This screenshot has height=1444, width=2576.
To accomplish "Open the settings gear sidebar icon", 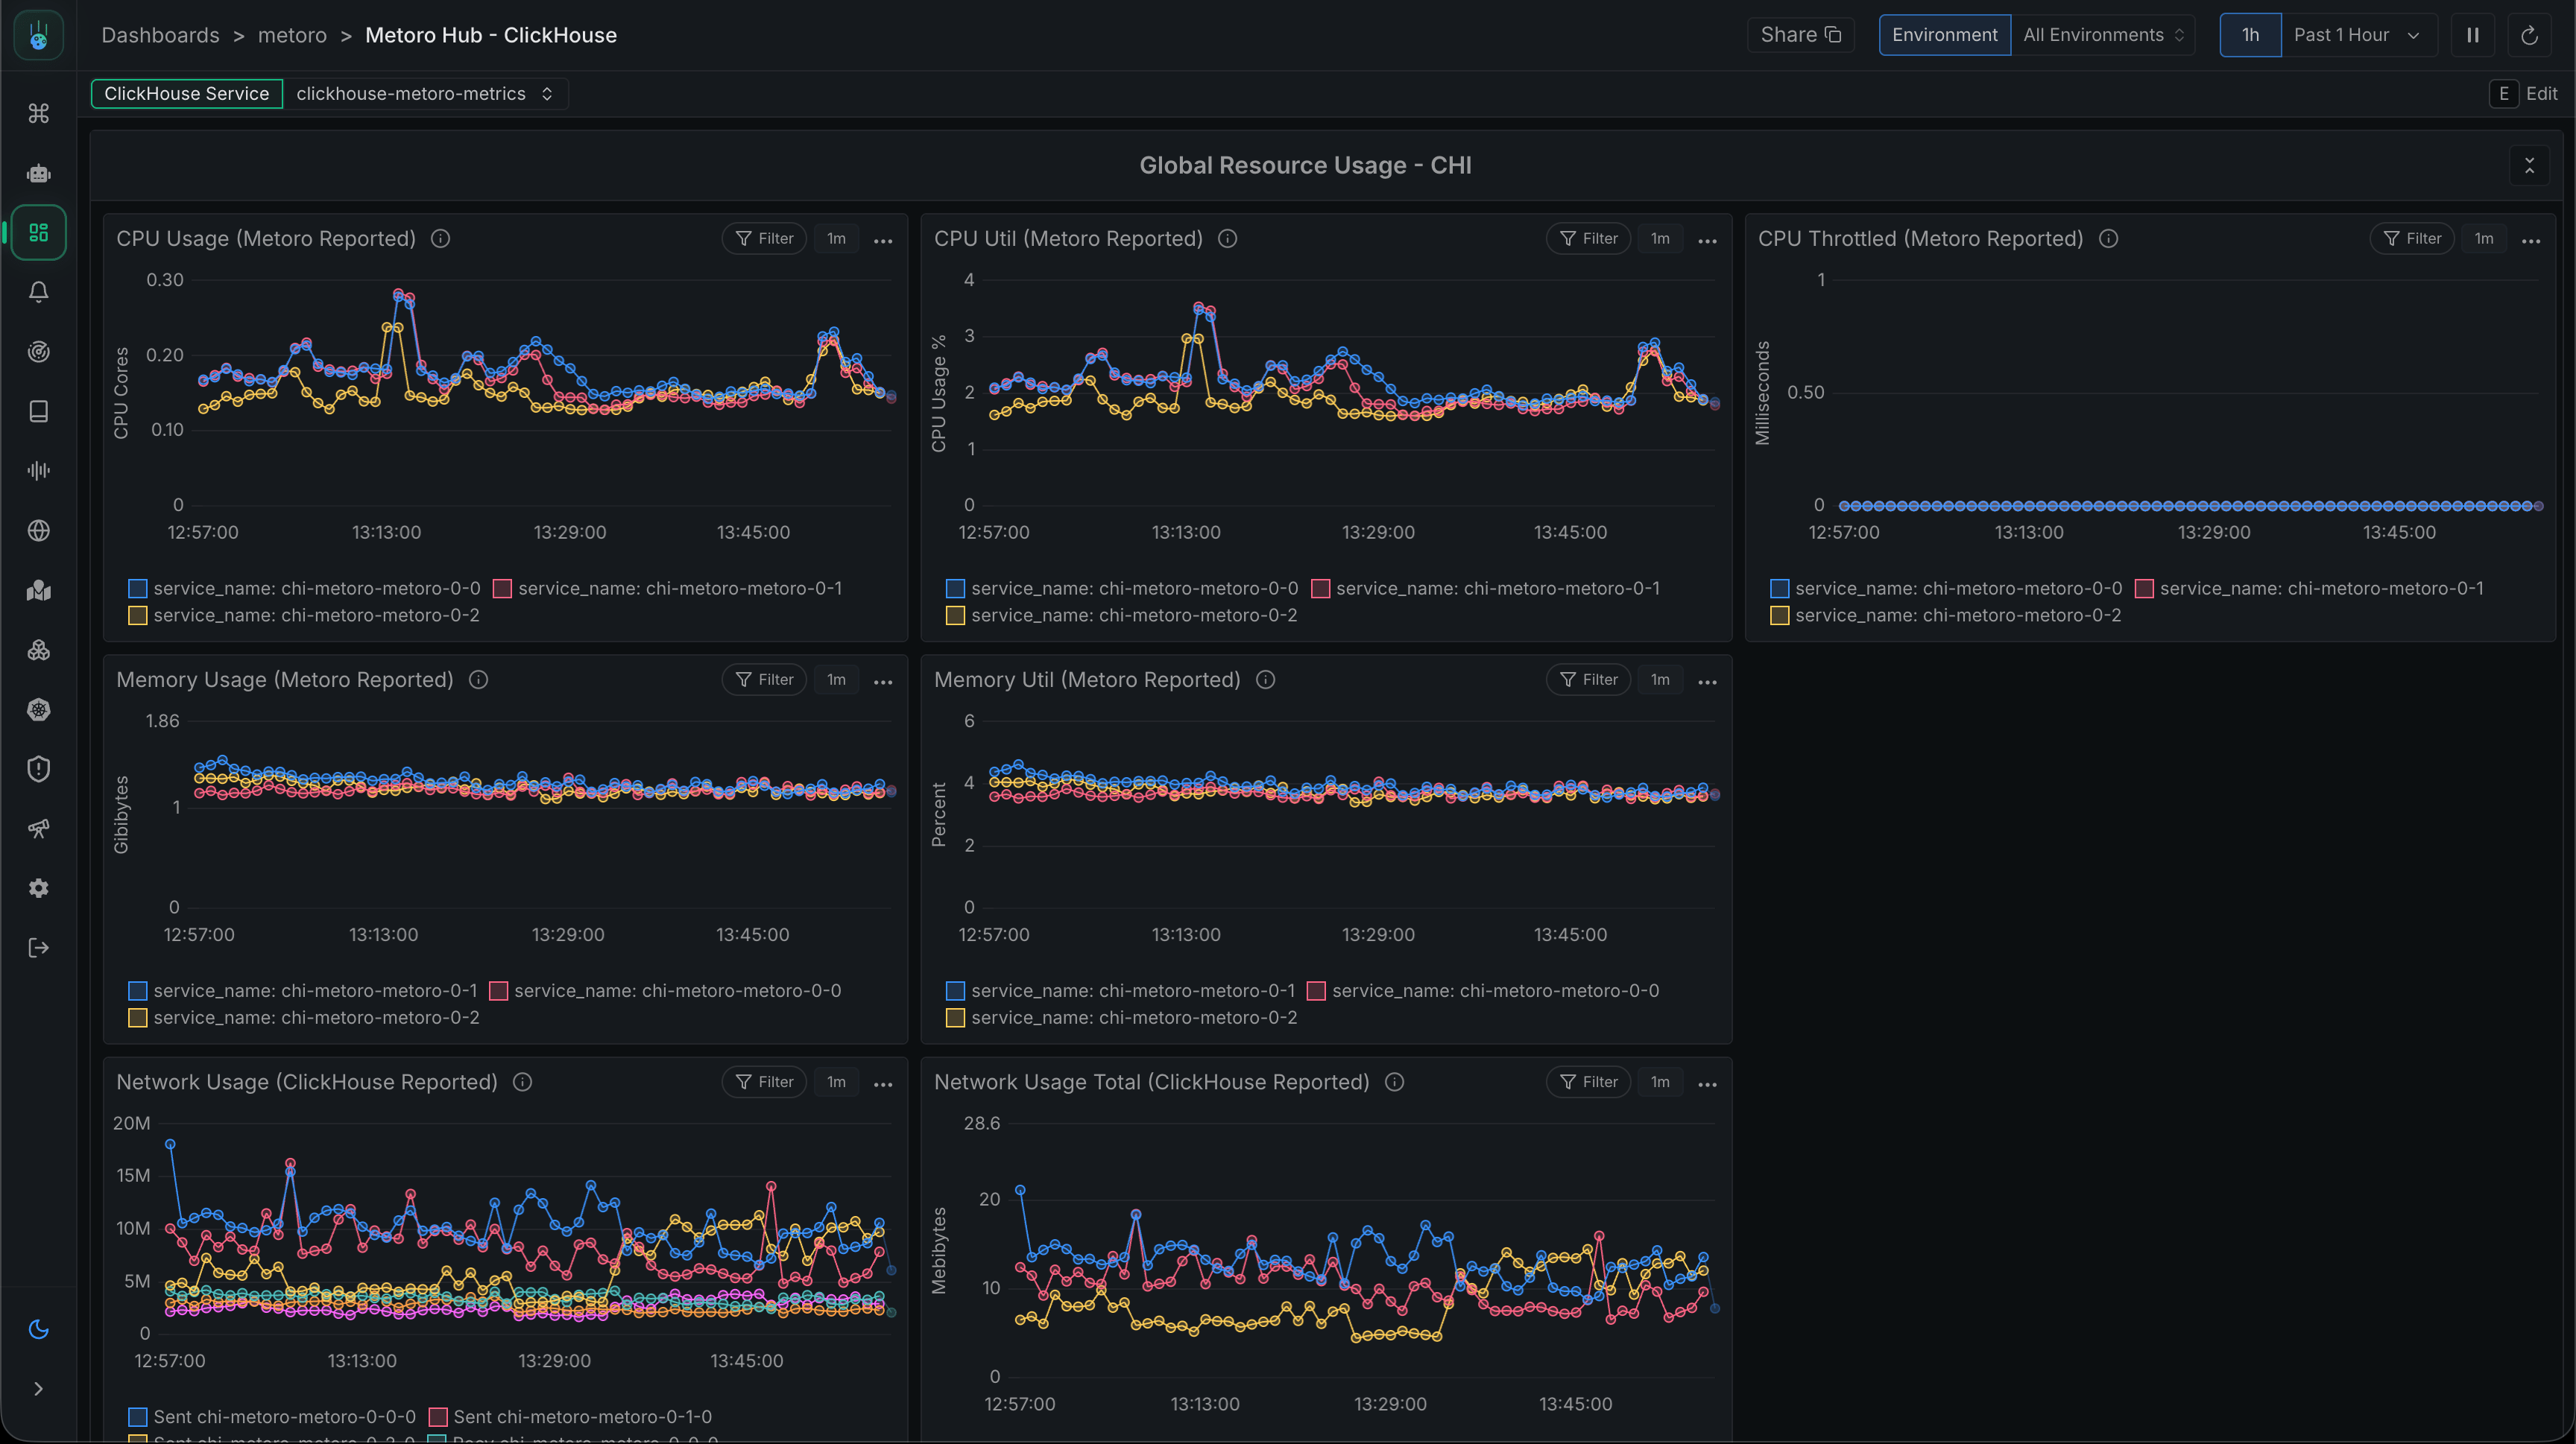I will 39,888.
